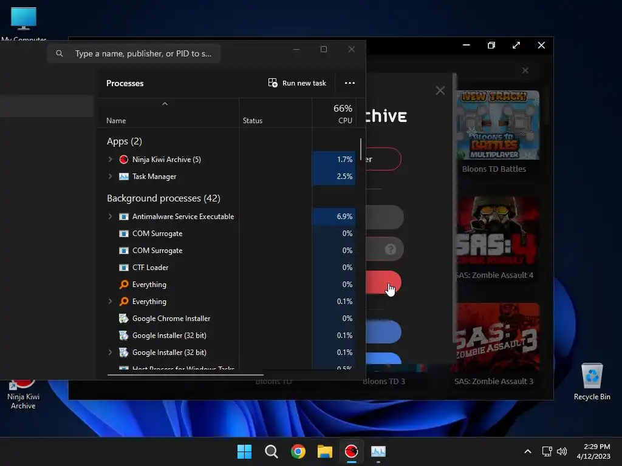Close the Archive dialog with its X
The width and height of the screenshot is (622, 466).
pyautogui.click(x=440, y=90)
